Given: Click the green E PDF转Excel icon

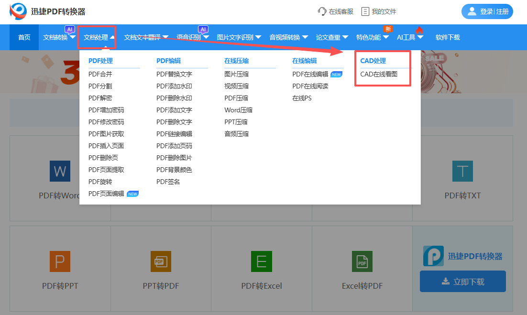Looking at the screenshot, I should pyautogui.click(x=261, y=261).
